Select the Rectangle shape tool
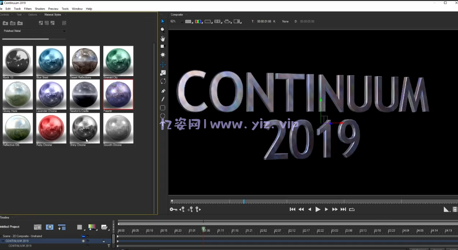Image resolution: width=458 pixels, height=250 pixels. tap(163, 108)
